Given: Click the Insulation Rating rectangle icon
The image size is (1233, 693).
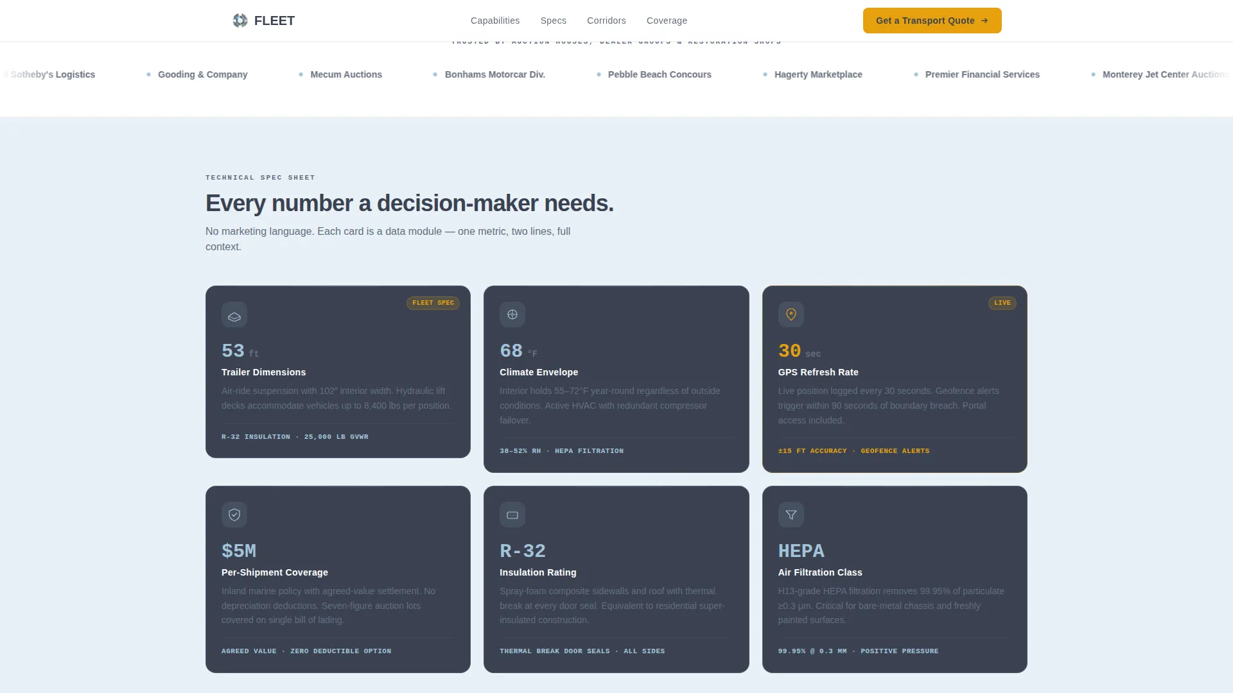Looking at the screenshot, I should pyautogui.click(x=512, y=515).
